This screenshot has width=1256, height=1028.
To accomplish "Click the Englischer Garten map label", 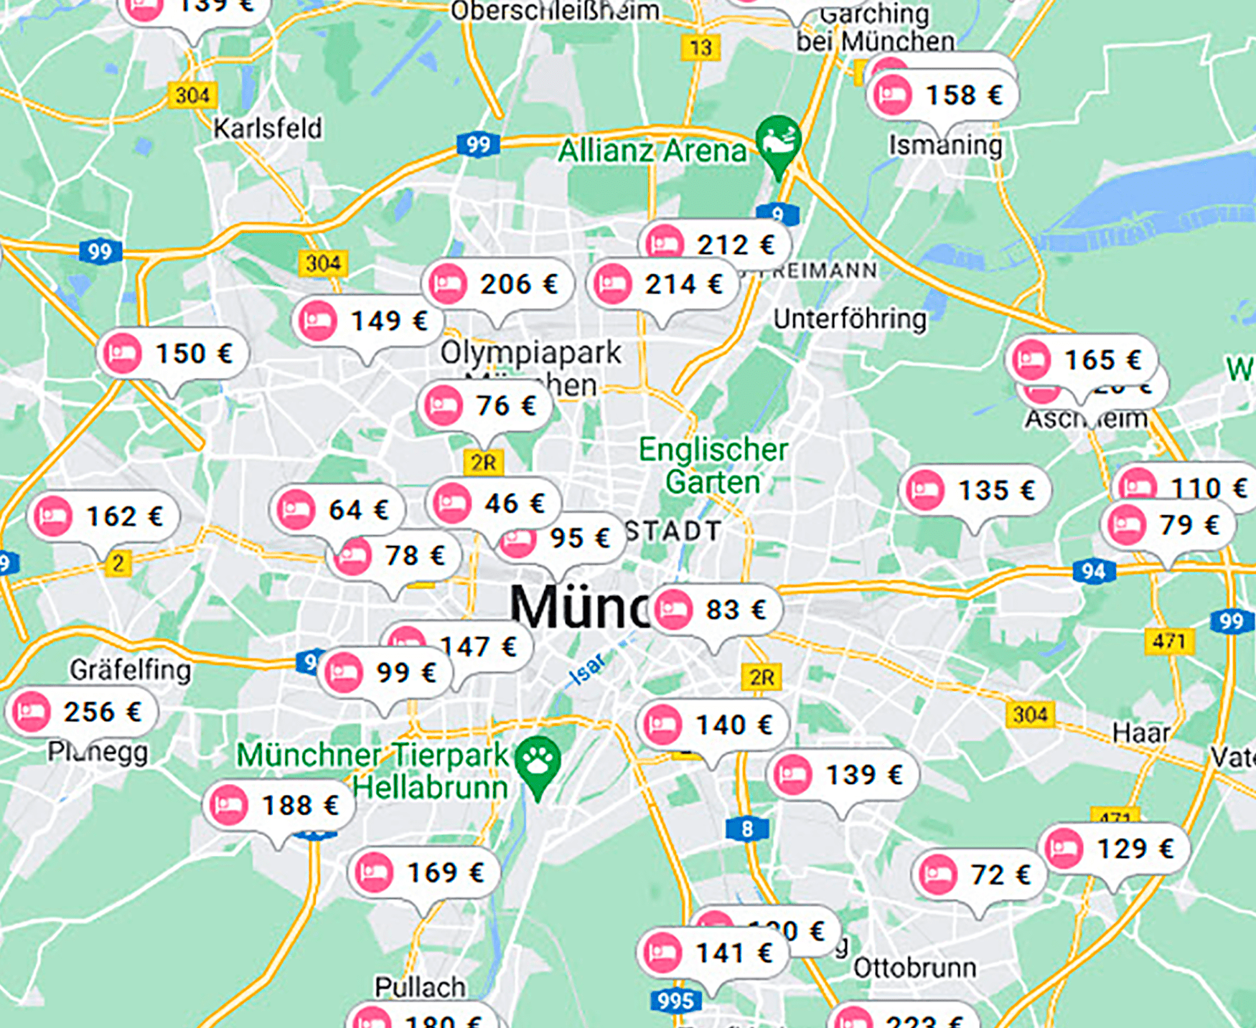I will pos(713,466).
